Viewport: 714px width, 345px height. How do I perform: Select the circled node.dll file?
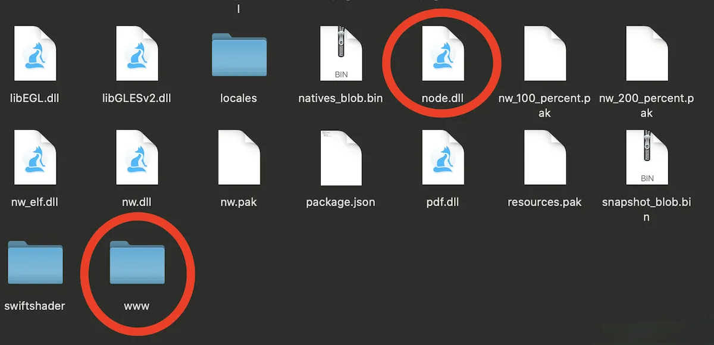442,54
